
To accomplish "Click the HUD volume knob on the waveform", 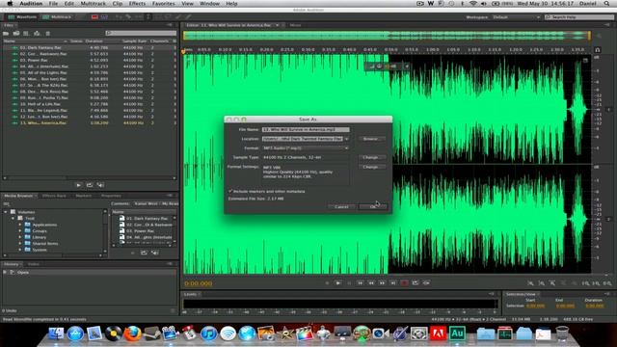I will click(379, 67).
